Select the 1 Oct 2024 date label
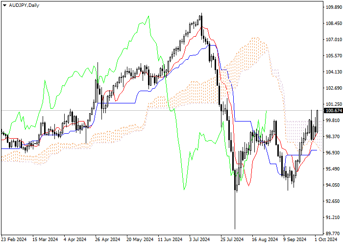 coord(326,240)
